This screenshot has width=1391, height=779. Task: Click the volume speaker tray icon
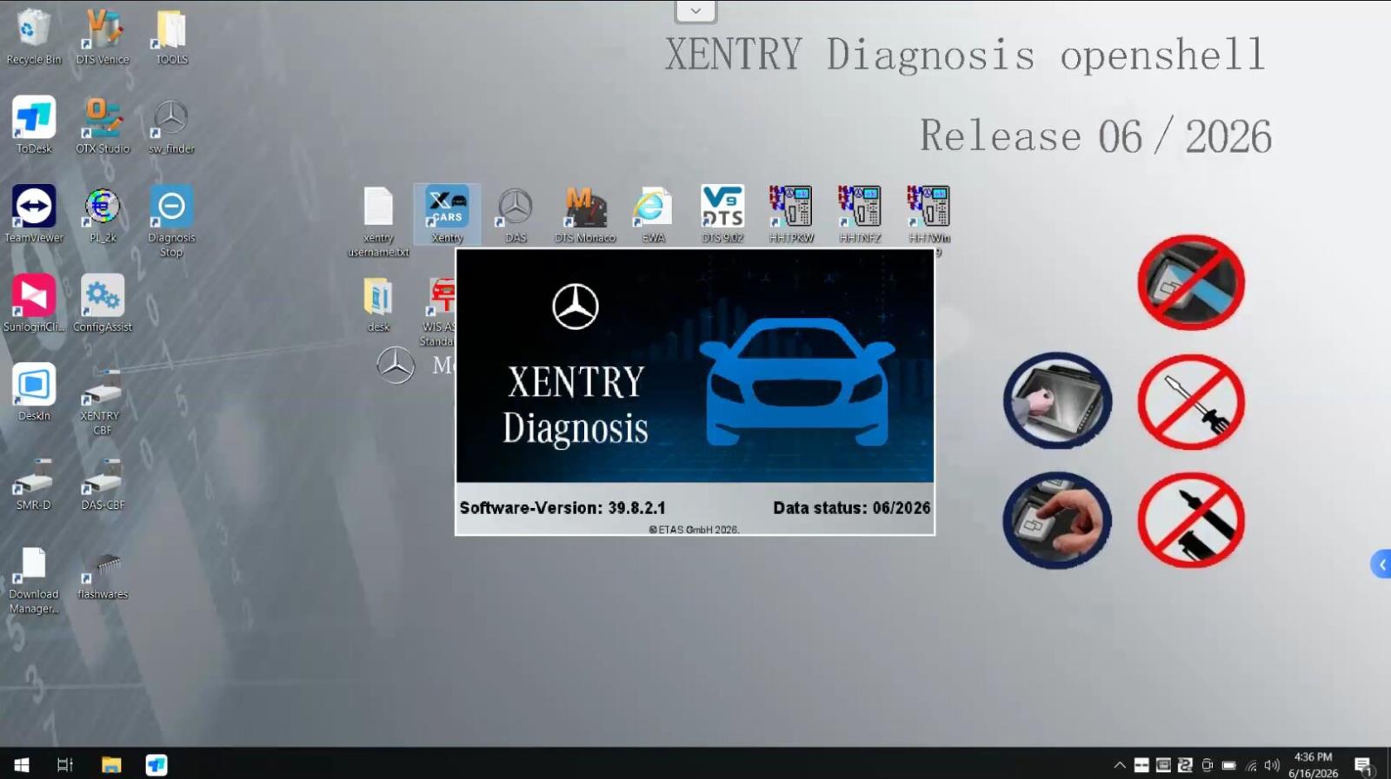1272,765
